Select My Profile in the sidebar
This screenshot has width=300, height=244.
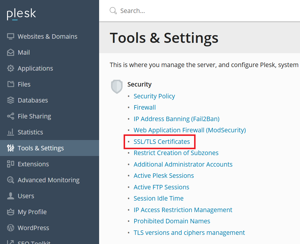point(32,212)
